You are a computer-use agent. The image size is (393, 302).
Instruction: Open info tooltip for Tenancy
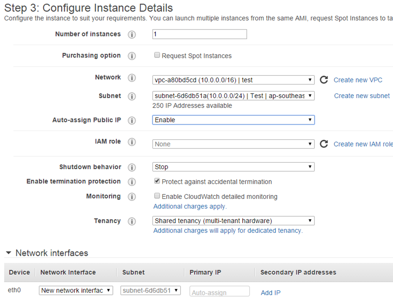click(132, 221)
